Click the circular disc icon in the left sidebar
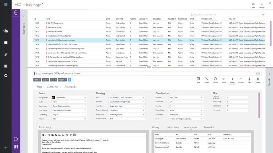Viewport: 273px width, 153px height. [6, 76]
